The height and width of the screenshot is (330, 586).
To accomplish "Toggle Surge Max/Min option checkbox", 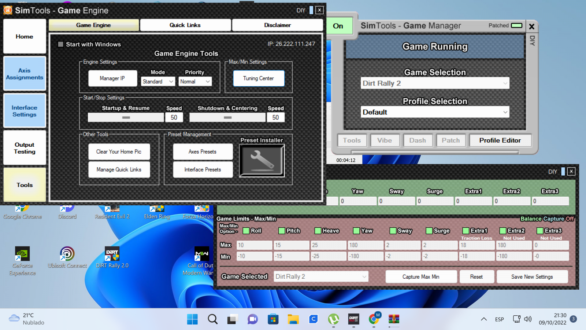I will pos(429,231).
